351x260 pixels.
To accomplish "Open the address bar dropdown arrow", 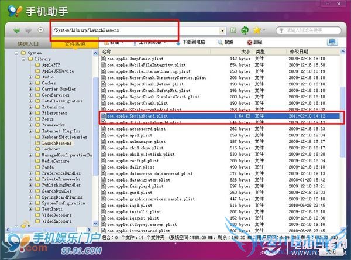I will pos(222,30).
